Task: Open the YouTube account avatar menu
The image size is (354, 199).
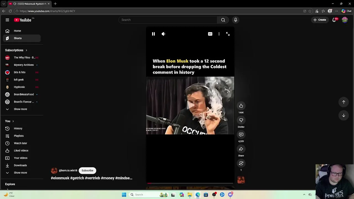Action: [345, 20]
